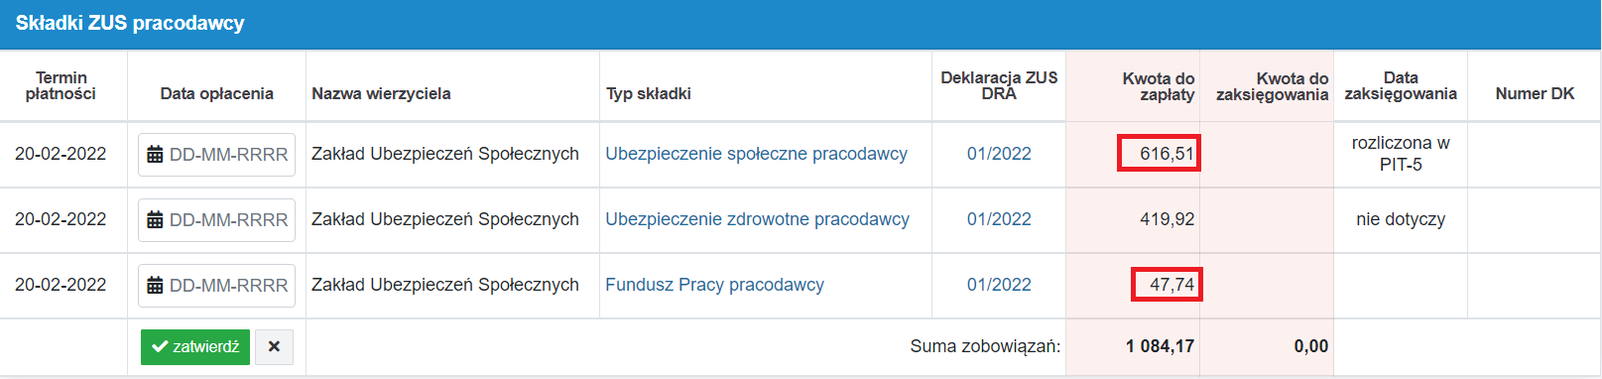Focus the date input for Fundusz Pracy row
The width and height of the screenshot is (1602, 379).
pyautogui.click(x=216, y=286)
